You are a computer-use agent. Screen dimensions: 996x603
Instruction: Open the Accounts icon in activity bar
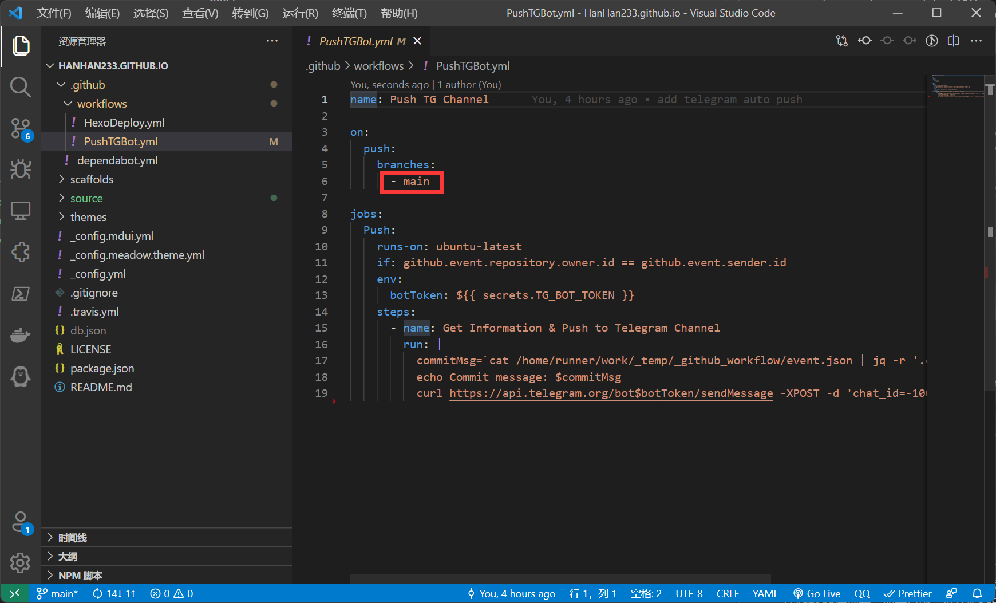coord(21,522)
